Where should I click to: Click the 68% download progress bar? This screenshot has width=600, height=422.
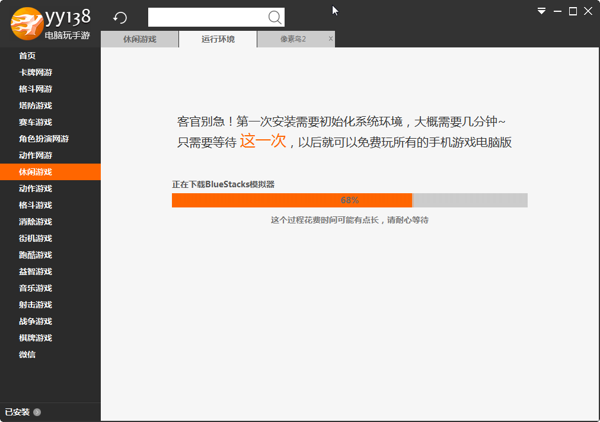pos(350,200)
